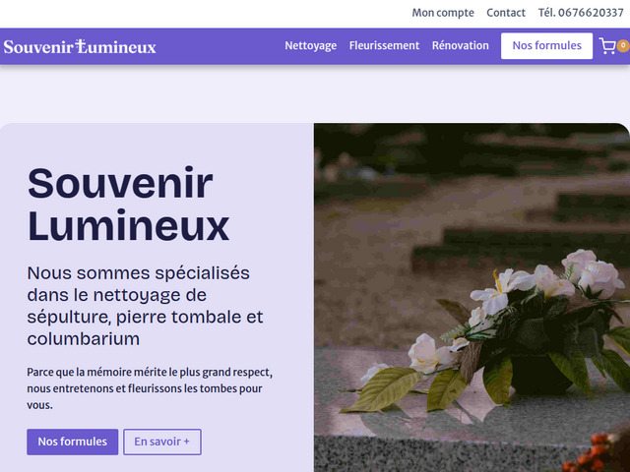This screenshot has width=630, height=472.
Task: Click the Souvenir Lumineux logo
Action: pos(80,46)
